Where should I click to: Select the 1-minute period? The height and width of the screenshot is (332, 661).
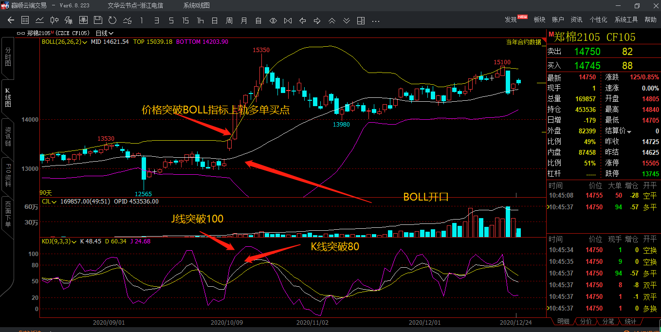142,20
